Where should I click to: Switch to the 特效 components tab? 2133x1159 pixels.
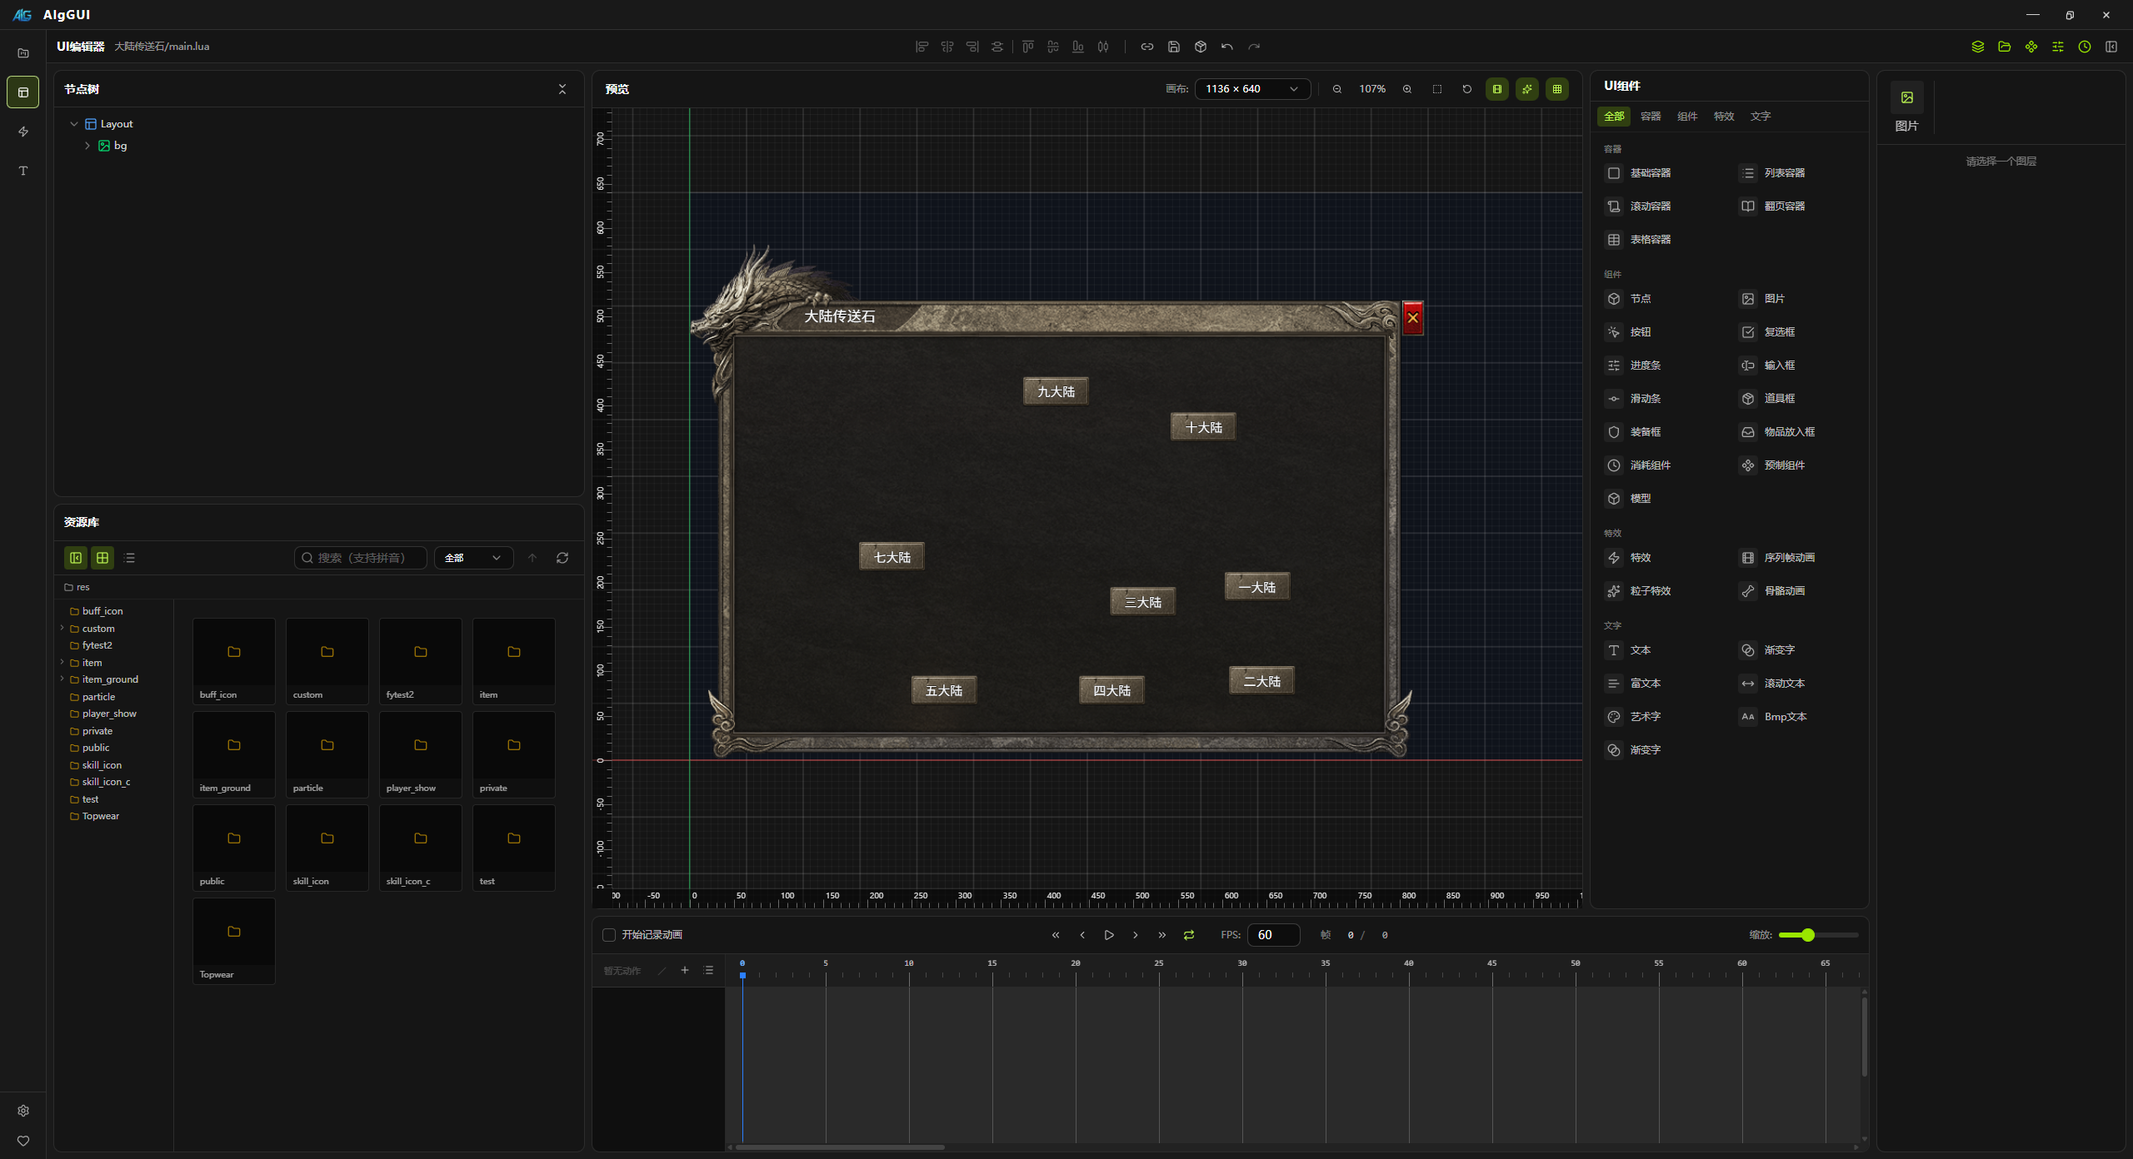[1723, 117]
